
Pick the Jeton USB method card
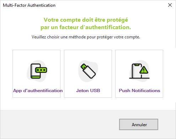[88, 74]
